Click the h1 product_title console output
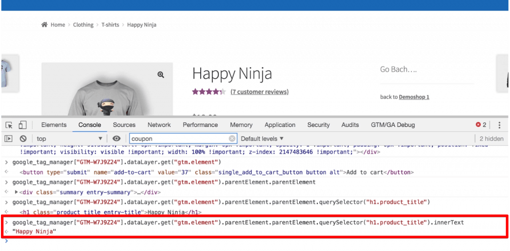This screenshot has width=510, height=251. coord(110,213)
